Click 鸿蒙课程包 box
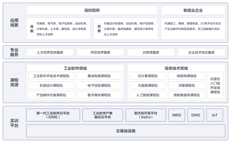The height and width of the screenshot is (143, 231). click(187, 85)
